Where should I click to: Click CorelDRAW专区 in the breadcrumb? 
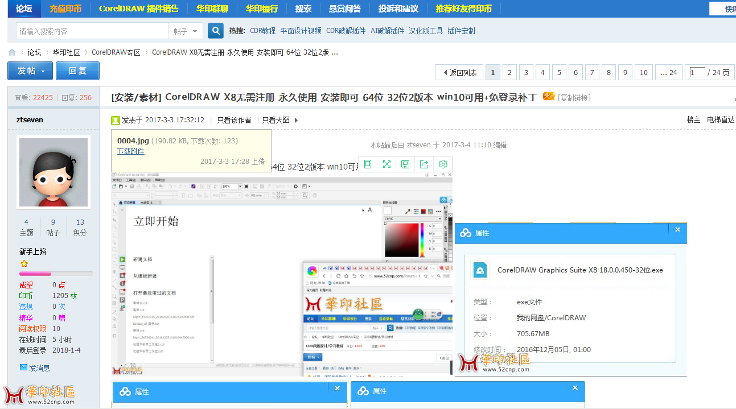tap(116, 52)
